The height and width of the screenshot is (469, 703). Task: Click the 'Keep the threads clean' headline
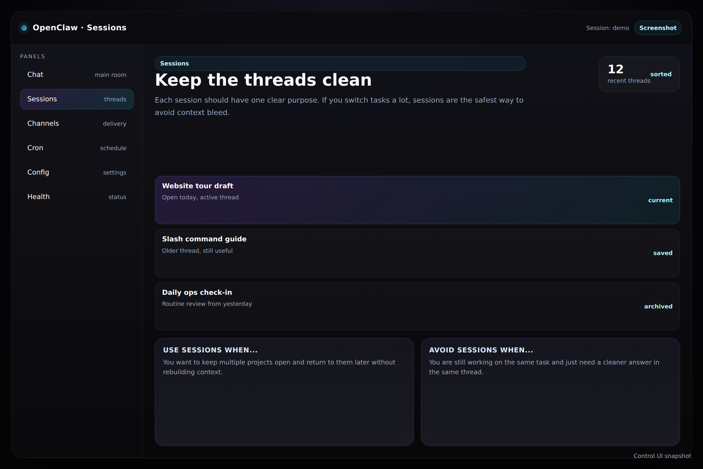point(263,80)
